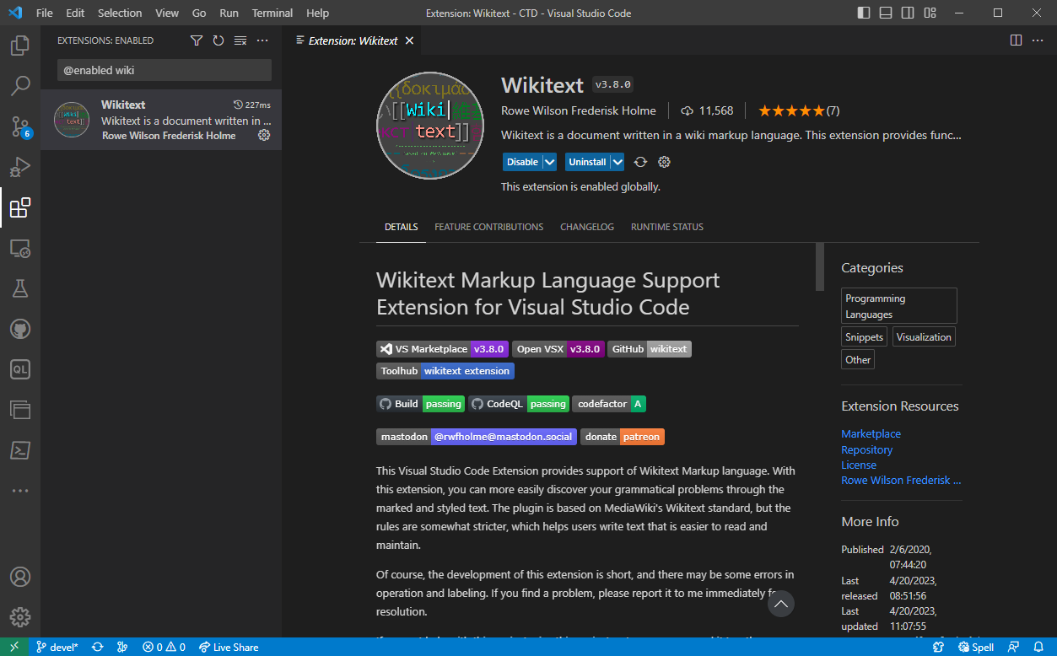
Task: Filter the extensions with the funnel icon
Action: [x=196, y=40]
